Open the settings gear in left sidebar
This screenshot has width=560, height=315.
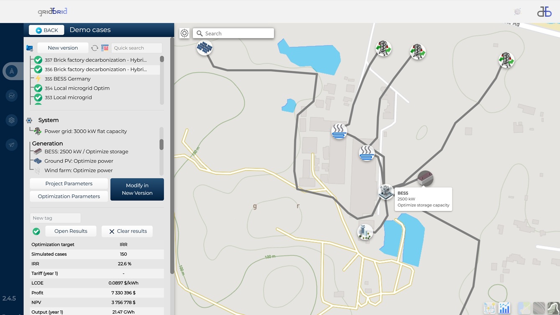point(12,120)
